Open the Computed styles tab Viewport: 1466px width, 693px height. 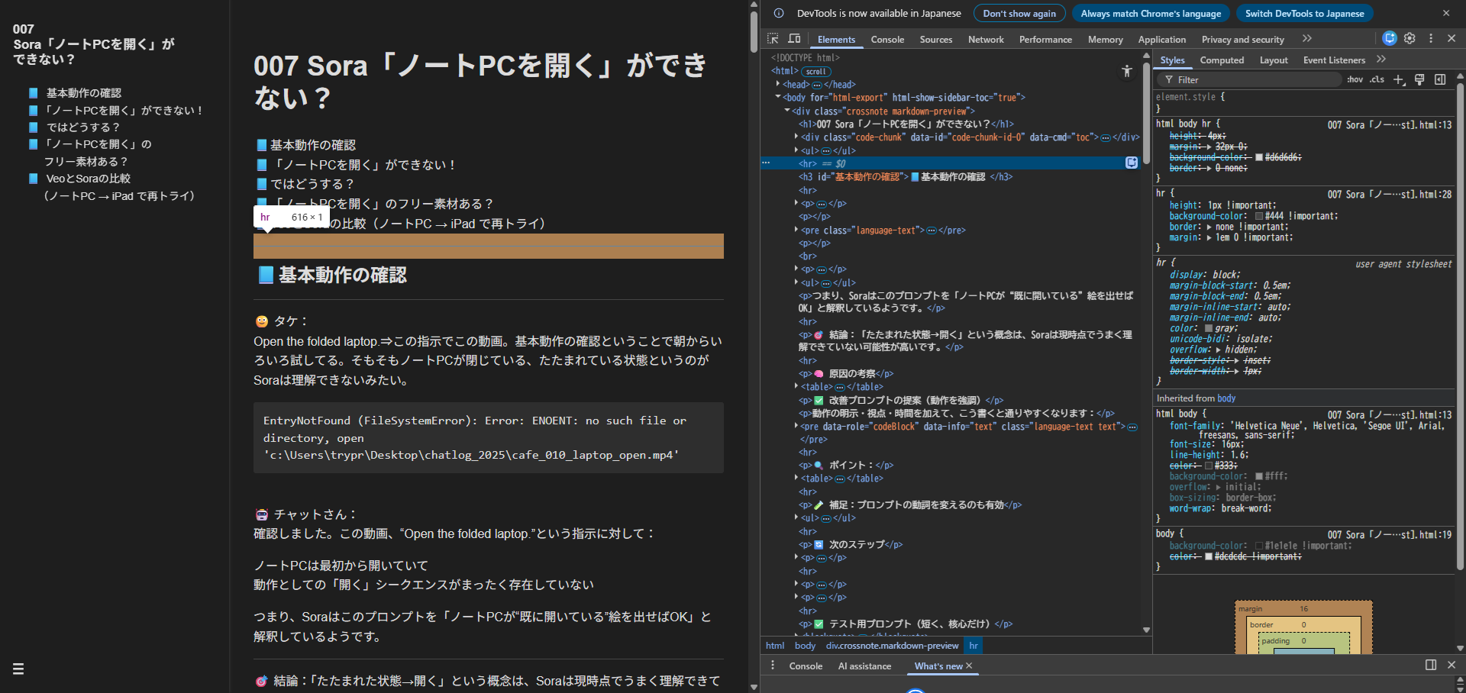(1222, 60)
